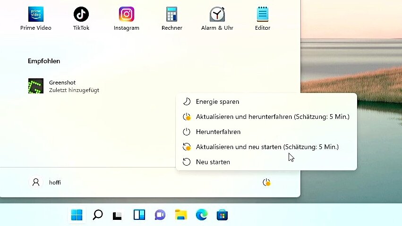
Task: Open Microsoft Edge from taskbar
Action: pos(202,216)
